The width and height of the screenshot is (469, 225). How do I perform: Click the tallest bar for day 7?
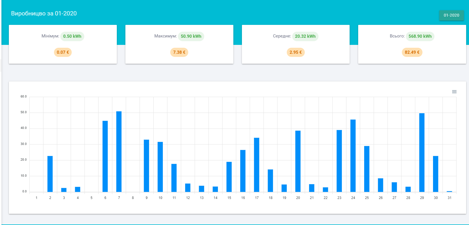[x=119, y=152]
